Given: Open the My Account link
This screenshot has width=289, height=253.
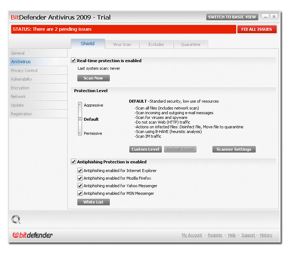Looking at the screenshot, I should 192,235.
